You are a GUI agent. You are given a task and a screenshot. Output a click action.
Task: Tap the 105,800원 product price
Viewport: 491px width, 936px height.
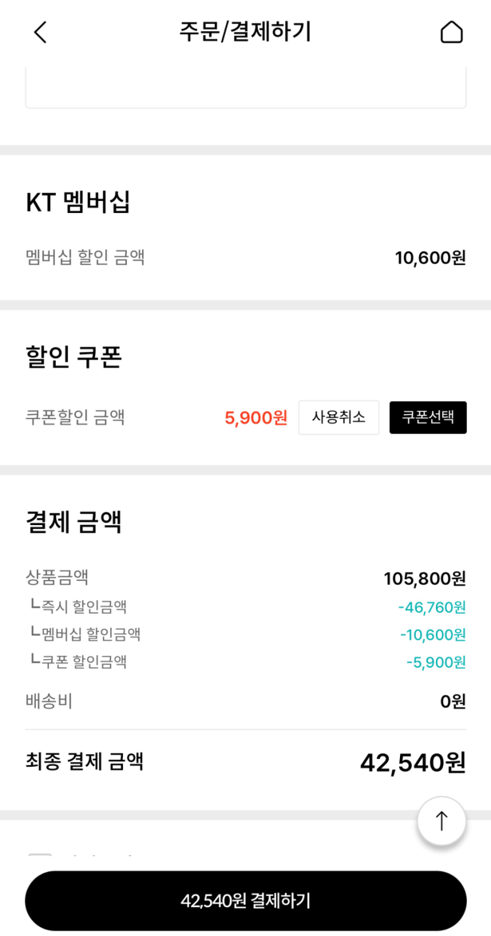(425, 579)
